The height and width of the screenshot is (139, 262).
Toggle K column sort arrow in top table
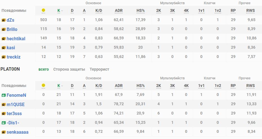(x=62, y=11)
